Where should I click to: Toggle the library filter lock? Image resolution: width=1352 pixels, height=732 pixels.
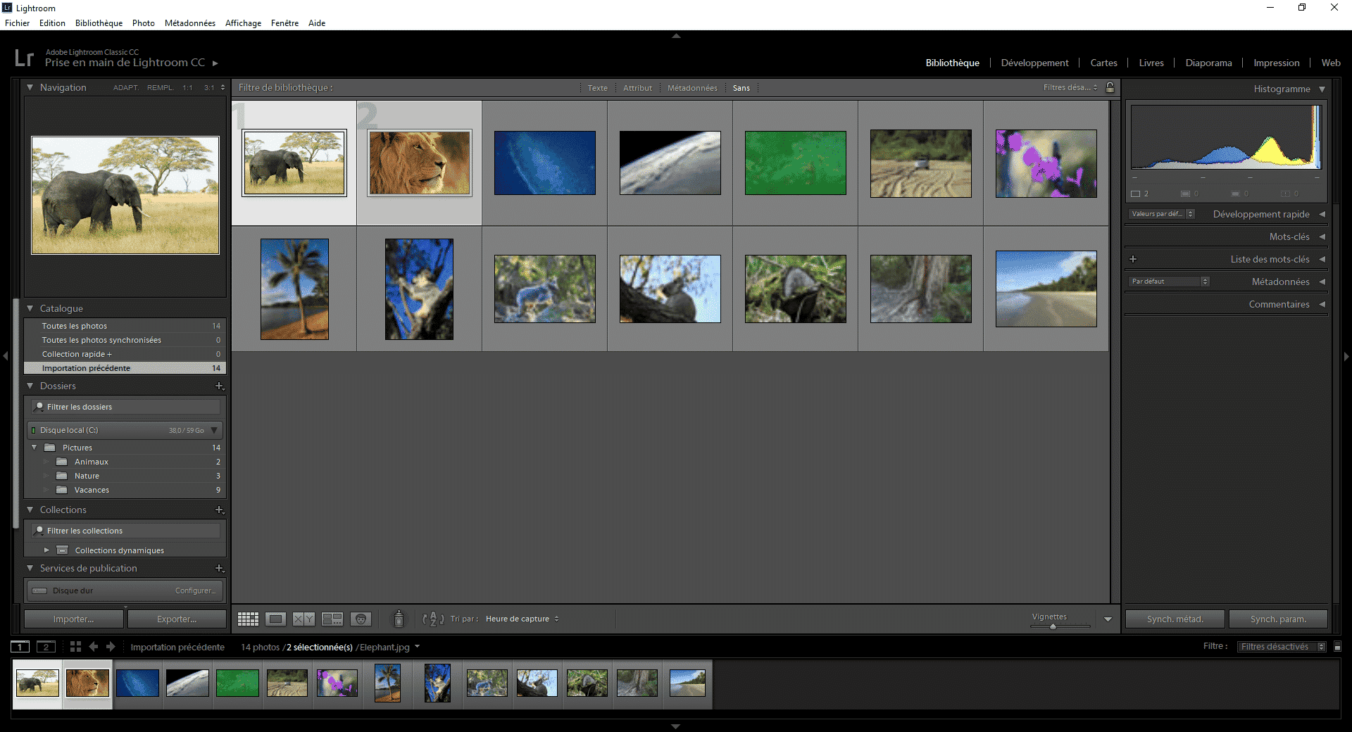click(x=1110, y=88)
